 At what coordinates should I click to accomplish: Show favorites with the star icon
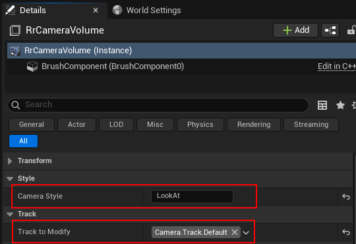[340, 105]
